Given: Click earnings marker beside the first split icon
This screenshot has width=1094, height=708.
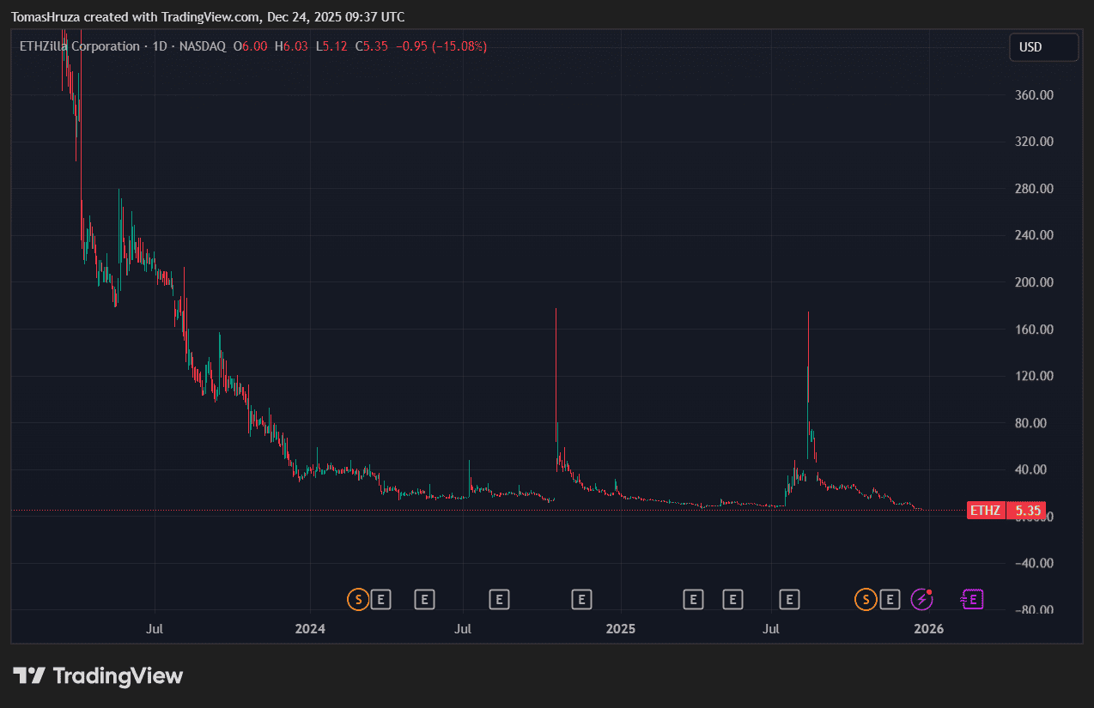Looking at the screenshot, I should (x=381, y=599).
